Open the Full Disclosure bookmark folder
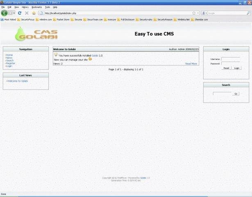Viewport: 252px width, 197px height. pyautogui.click(x=126, y=19)
